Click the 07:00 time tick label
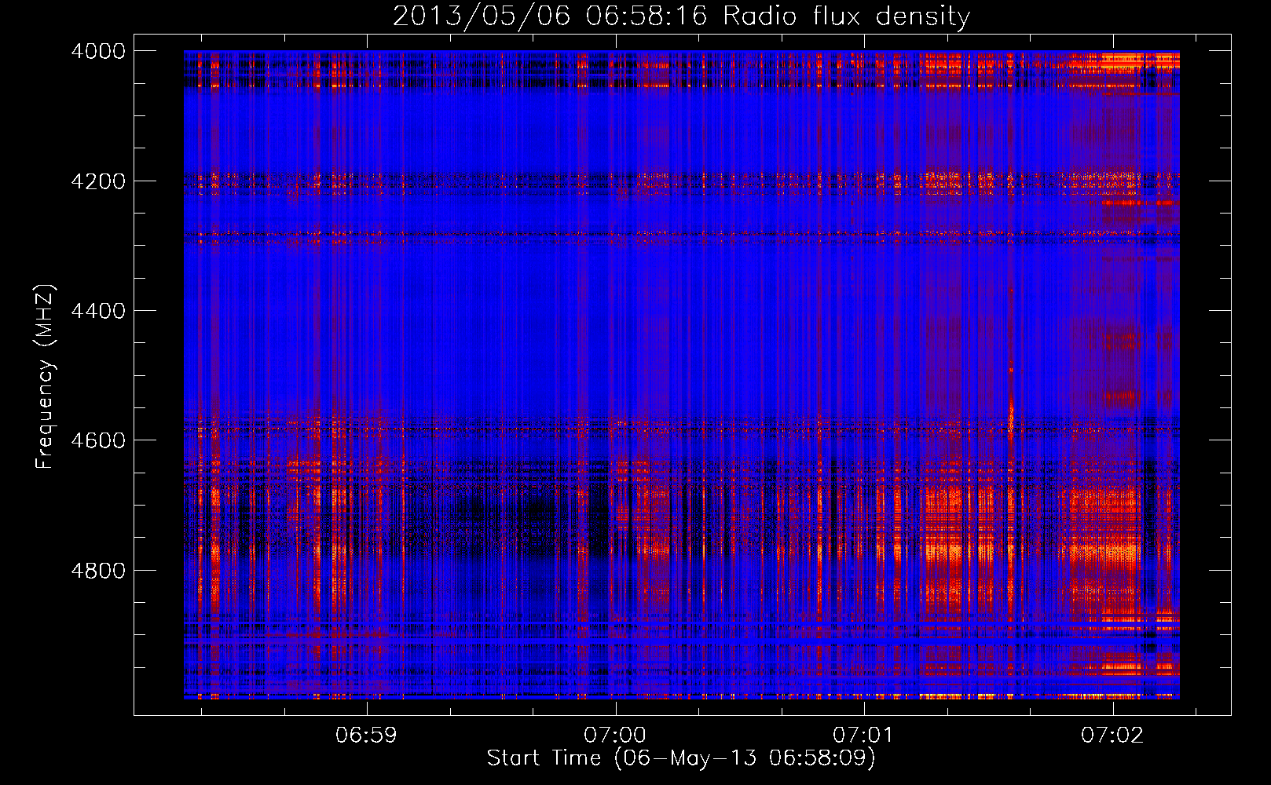Image resolution: width=1271 pixels, height=785 pixels. click(615, 735)
